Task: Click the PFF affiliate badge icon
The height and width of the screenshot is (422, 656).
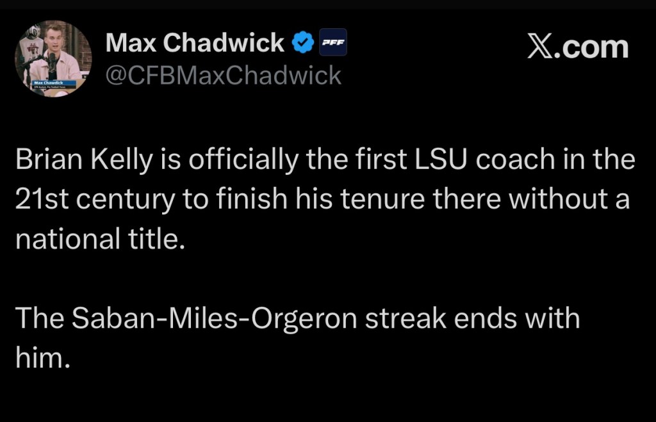Action: [x=332, y=43]
